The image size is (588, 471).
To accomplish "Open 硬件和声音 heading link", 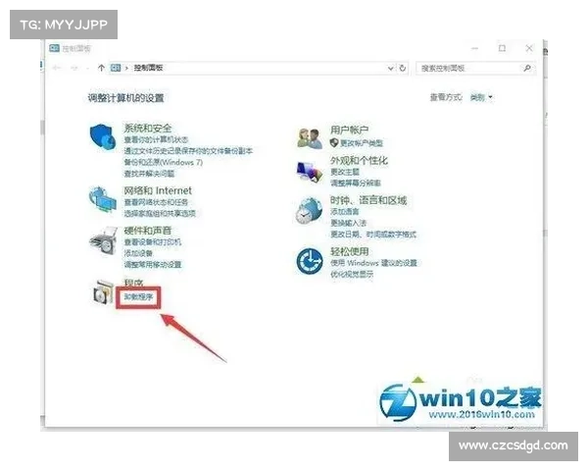I will pos(148,231).
